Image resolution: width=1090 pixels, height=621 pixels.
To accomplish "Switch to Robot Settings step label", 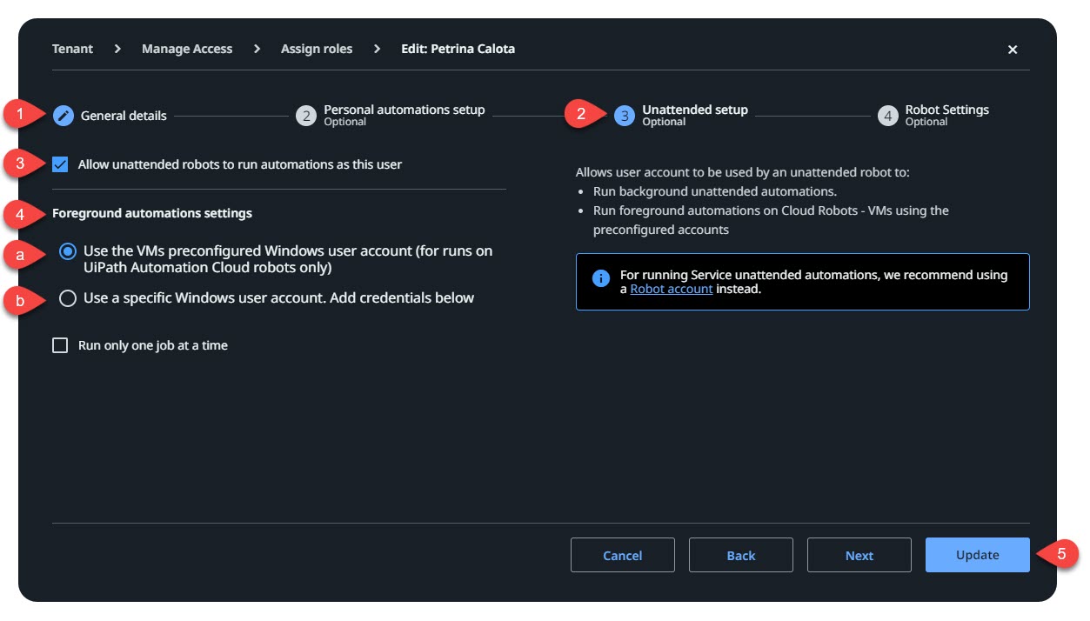I will click(x=946, y=110).
